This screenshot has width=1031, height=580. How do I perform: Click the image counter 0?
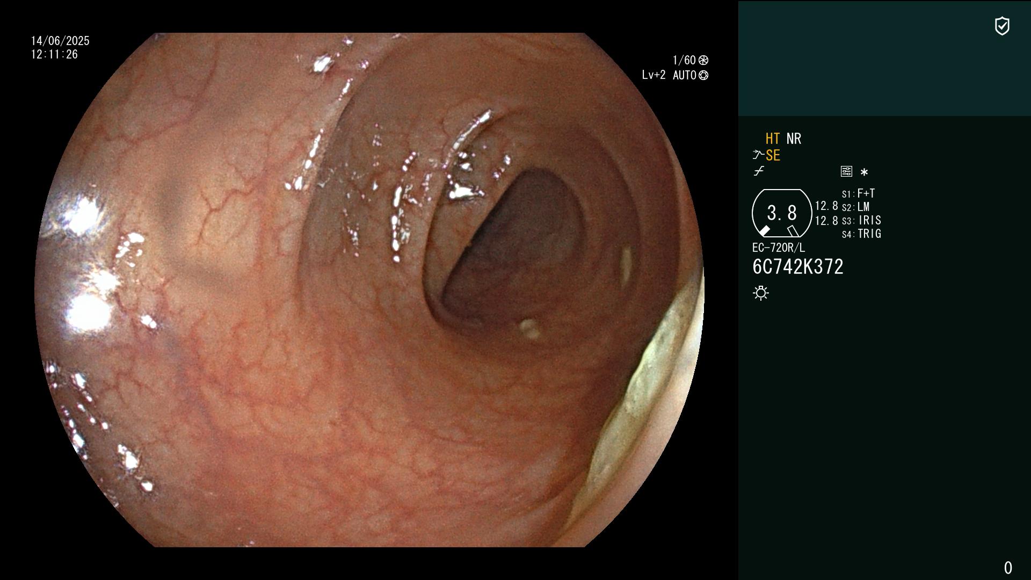coord(1008,568)
